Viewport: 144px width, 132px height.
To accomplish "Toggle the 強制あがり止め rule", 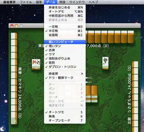I will coord(65,58).
